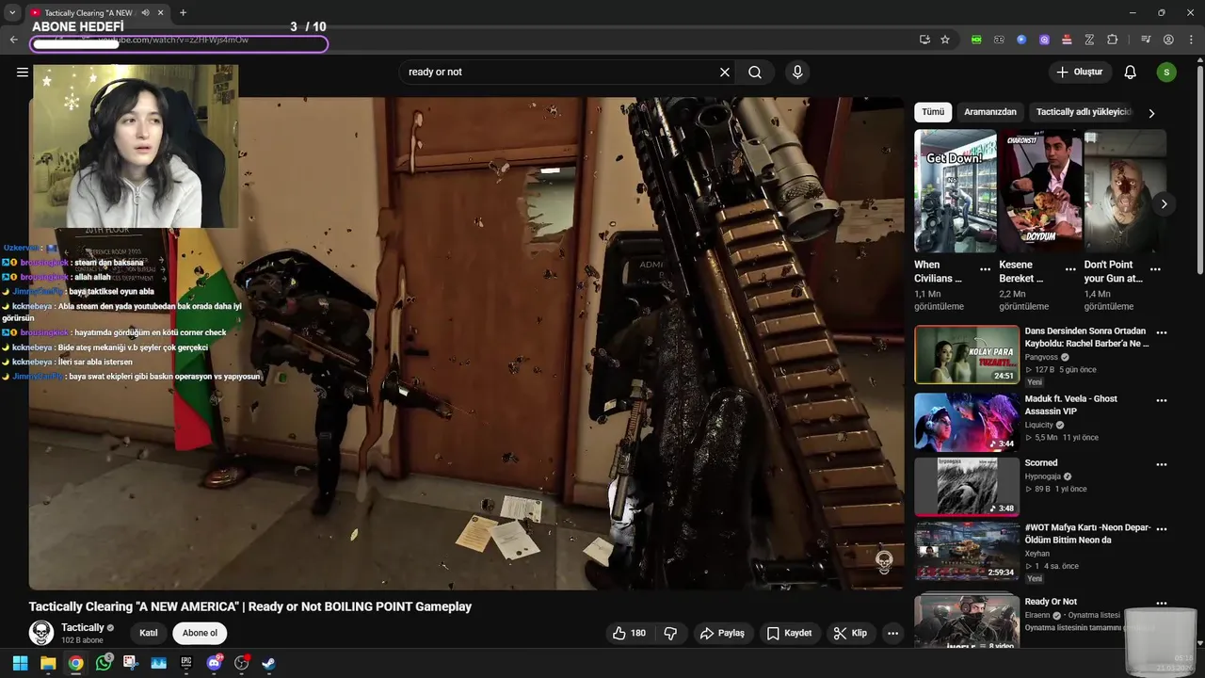Viewport: 1205px width, 678px height.
Task: Open the Kesene Bereket short thumbnail
Action: [1040, 191]
